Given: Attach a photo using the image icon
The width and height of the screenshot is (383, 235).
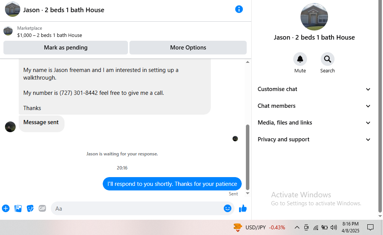Looking at the screenshot, I should tap(18, 208).
